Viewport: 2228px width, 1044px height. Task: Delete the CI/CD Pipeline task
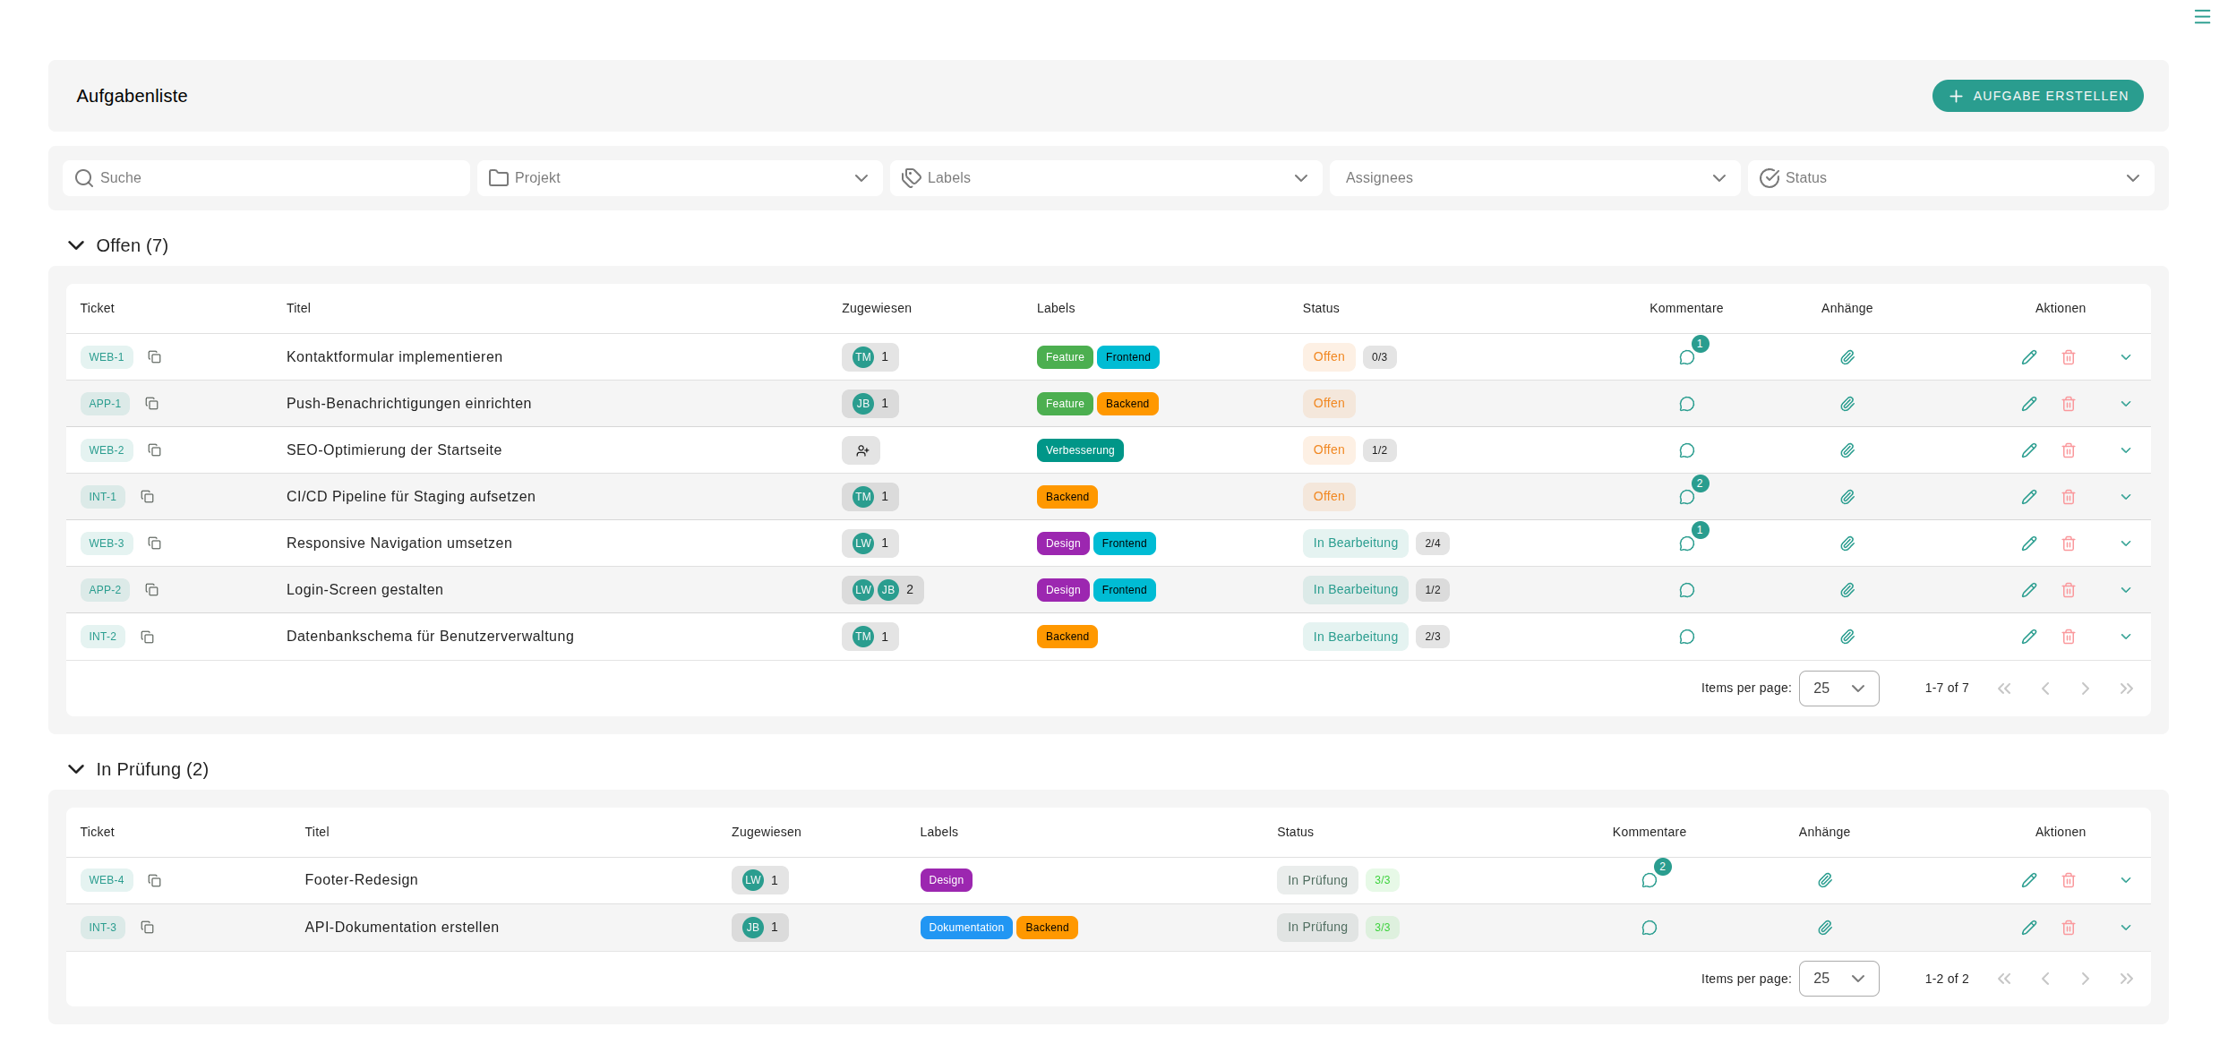[x=2069, y=497]
